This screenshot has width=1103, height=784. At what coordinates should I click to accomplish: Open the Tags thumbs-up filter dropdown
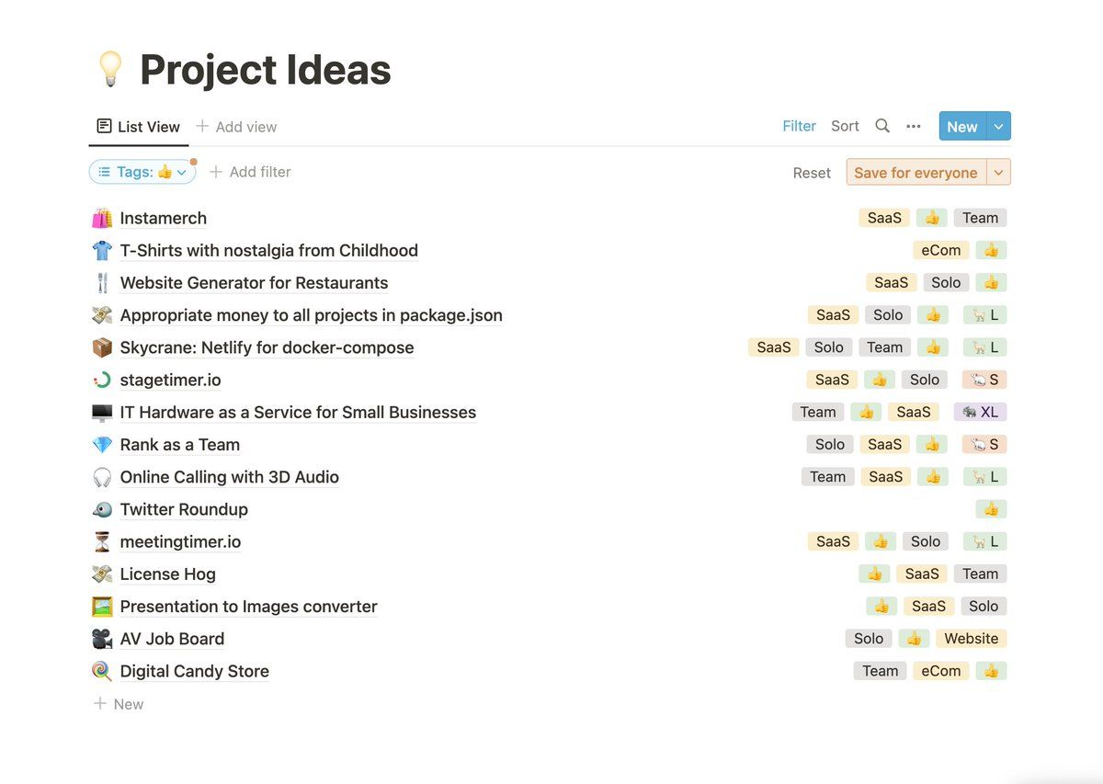coord(142,172)
